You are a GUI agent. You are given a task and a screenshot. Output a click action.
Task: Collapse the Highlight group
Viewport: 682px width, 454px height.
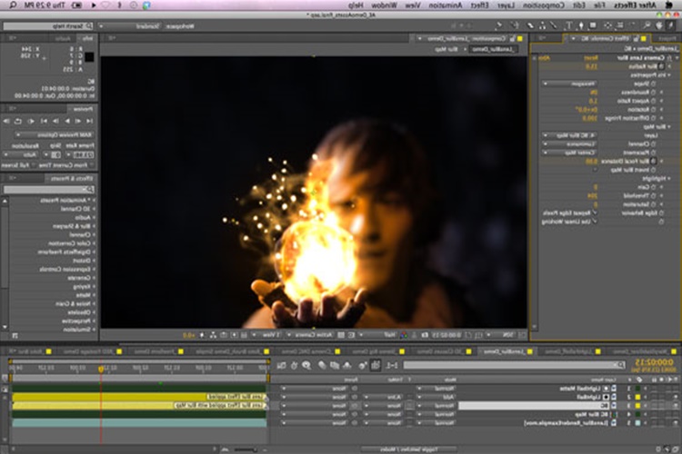point(669,179)
